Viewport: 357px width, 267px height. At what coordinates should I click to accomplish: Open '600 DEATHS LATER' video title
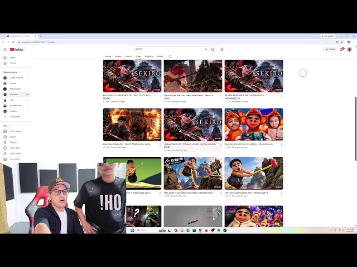(x=127, y=97)
